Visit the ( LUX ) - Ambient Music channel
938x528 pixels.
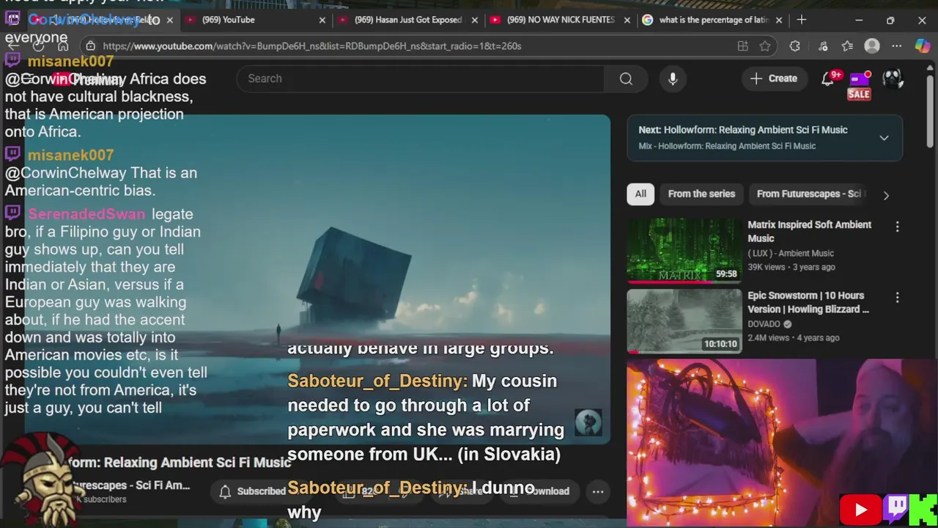point(791,253)
